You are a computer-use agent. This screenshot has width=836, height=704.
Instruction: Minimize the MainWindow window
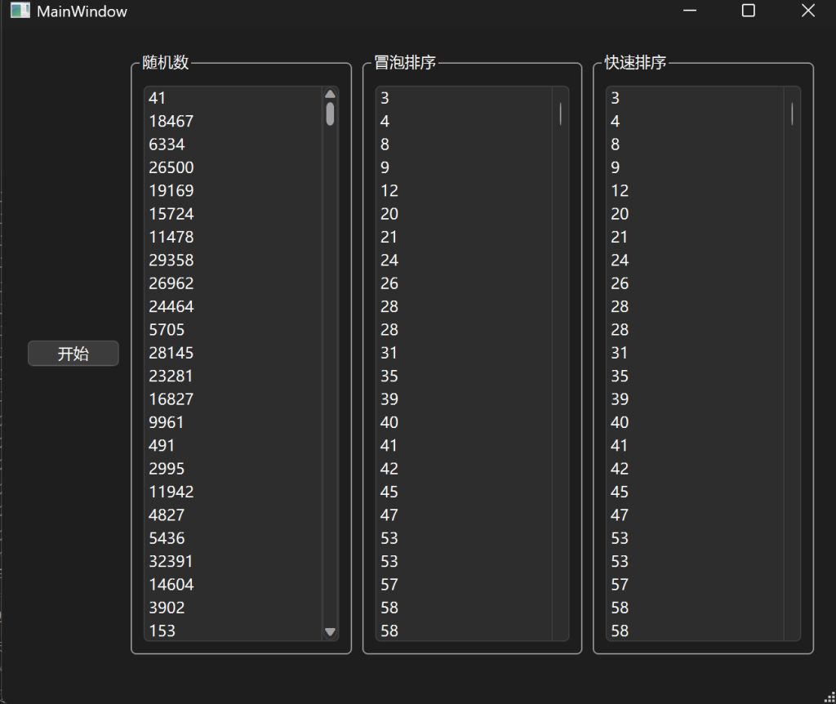click(690, 11)
